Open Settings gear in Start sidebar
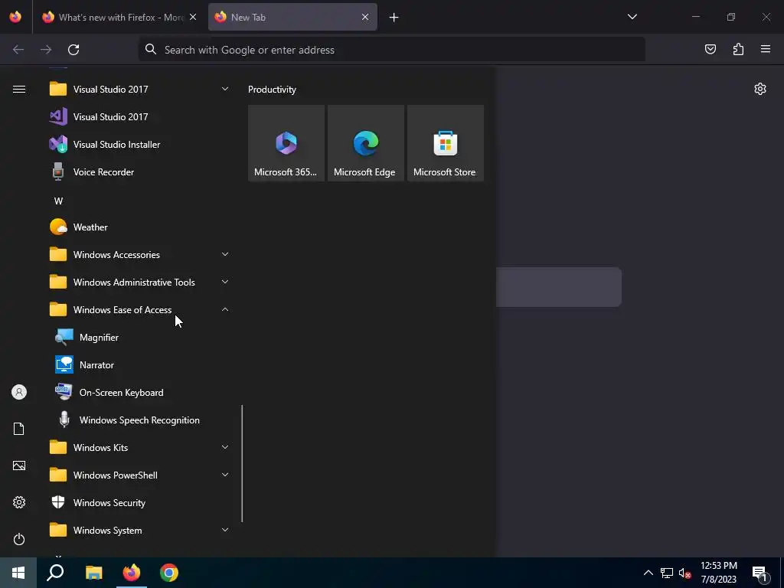Viewport: 784px width, 588px height. click(19, 502)
